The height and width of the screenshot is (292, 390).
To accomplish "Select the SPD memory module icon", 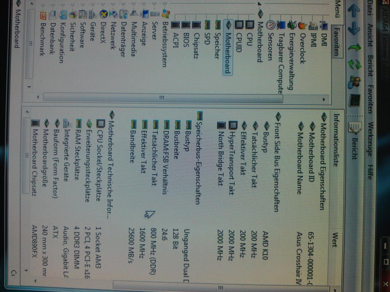I will click(208, 25).
